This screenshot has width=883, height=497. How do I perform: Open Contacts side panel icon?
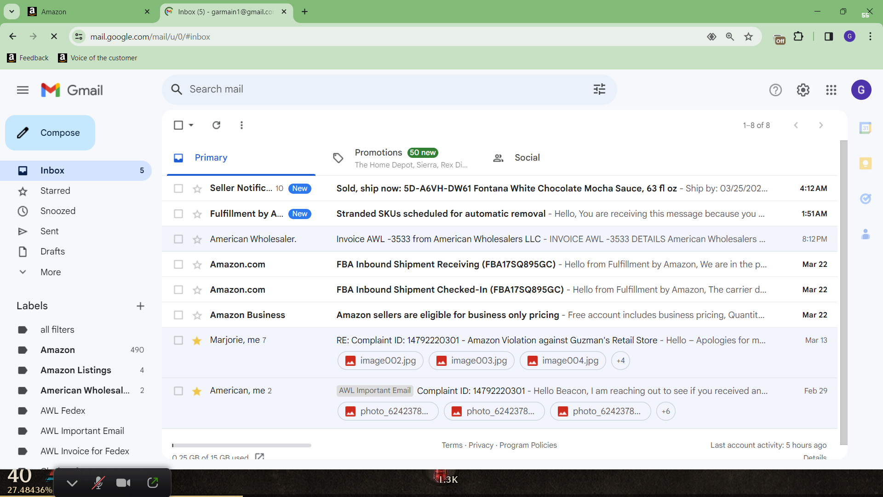(x=865, y=234)
